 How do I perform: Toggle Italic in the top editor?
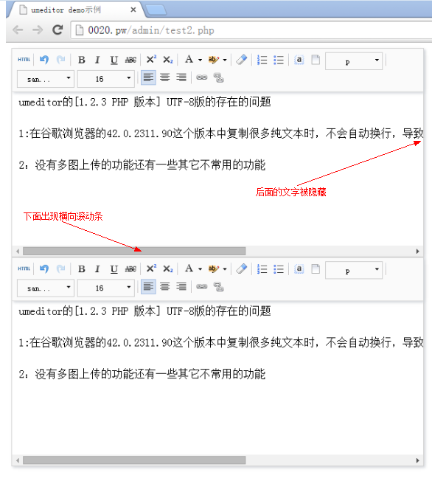point(97,60)
